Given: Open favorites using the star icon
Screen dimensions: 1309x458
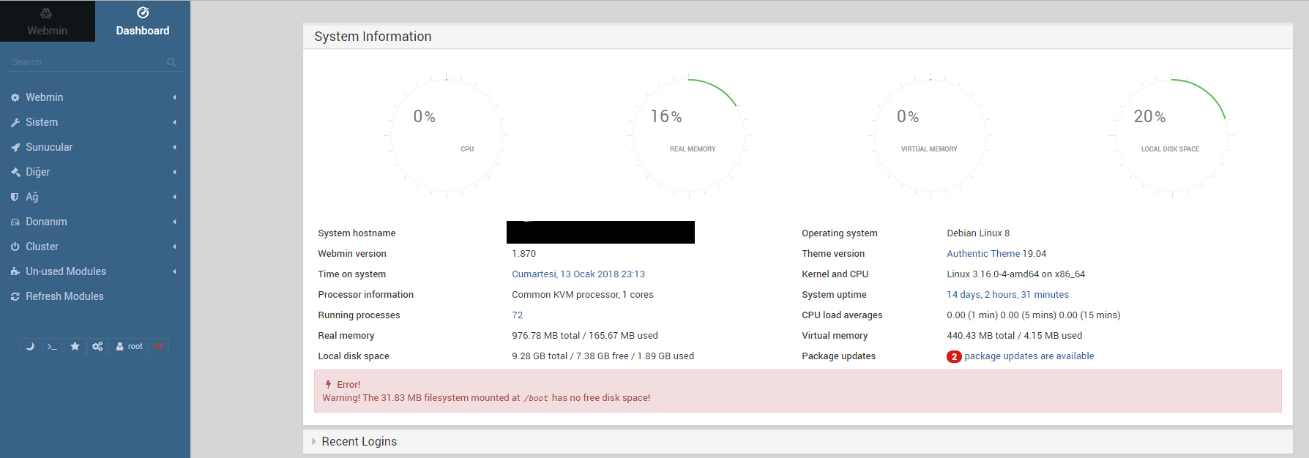Looking at the screenshot, I should pyautogui.click(x=75, y=347).
